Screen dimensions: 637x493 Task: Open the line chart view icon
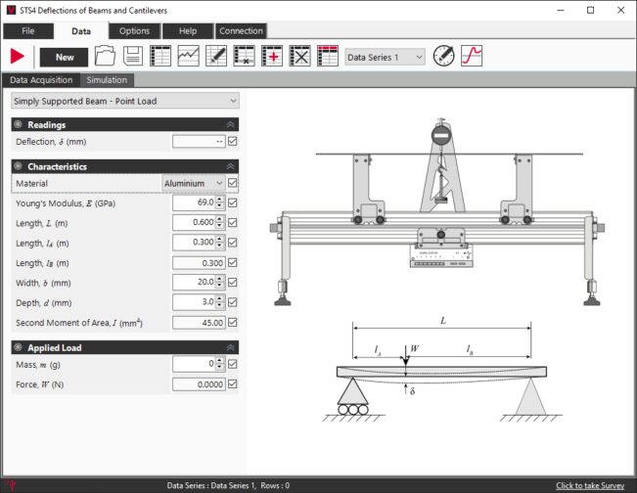click(x=189, y=57)
